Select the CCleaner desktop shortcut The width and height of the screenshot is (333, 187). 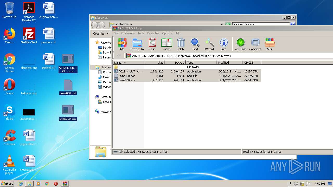pyautogui.click(x=9, y=138)
